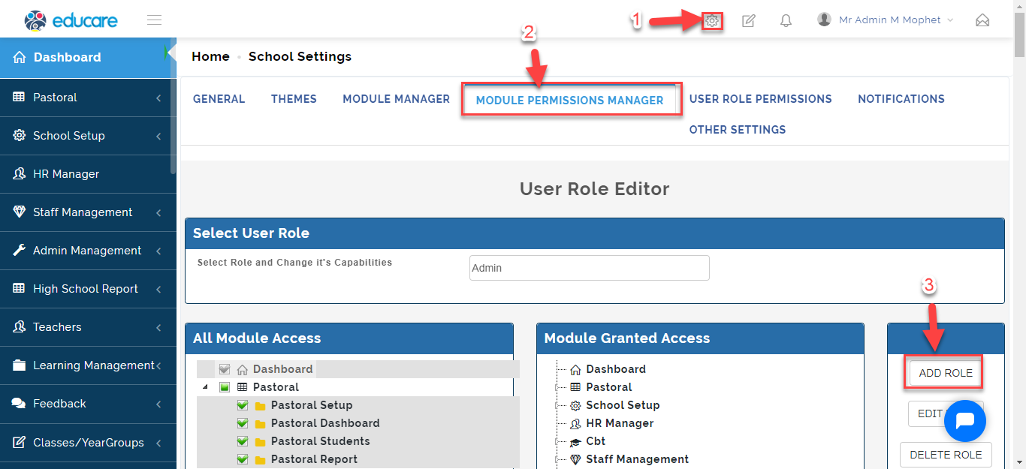Click the Teachers person icon in sidebar
This screenshot has height=469, width=1026.
[19, 327]
